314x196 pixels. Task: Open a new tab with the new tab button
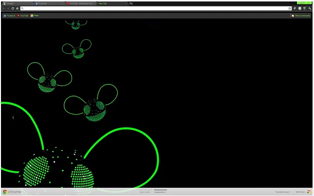tap(131, 3)
